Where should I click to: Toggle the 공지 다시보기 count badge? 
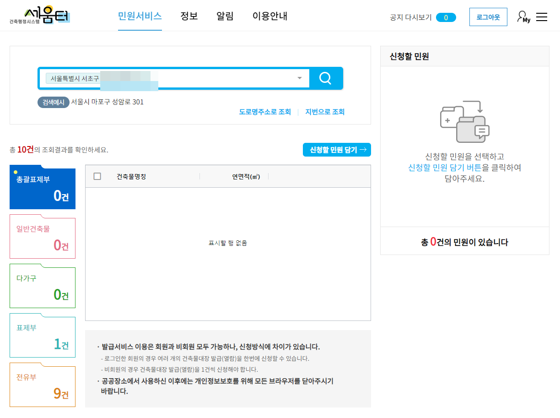(x=446, y=17)
